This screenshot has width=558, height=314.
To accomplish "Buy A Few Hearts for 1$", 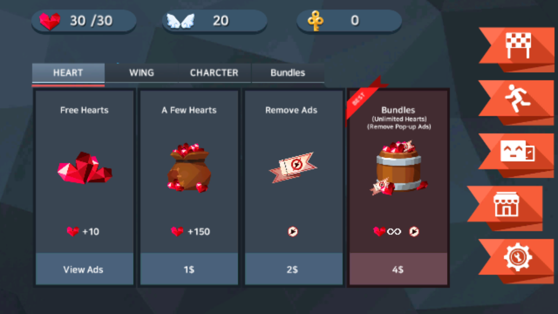I will coord(189,269).
